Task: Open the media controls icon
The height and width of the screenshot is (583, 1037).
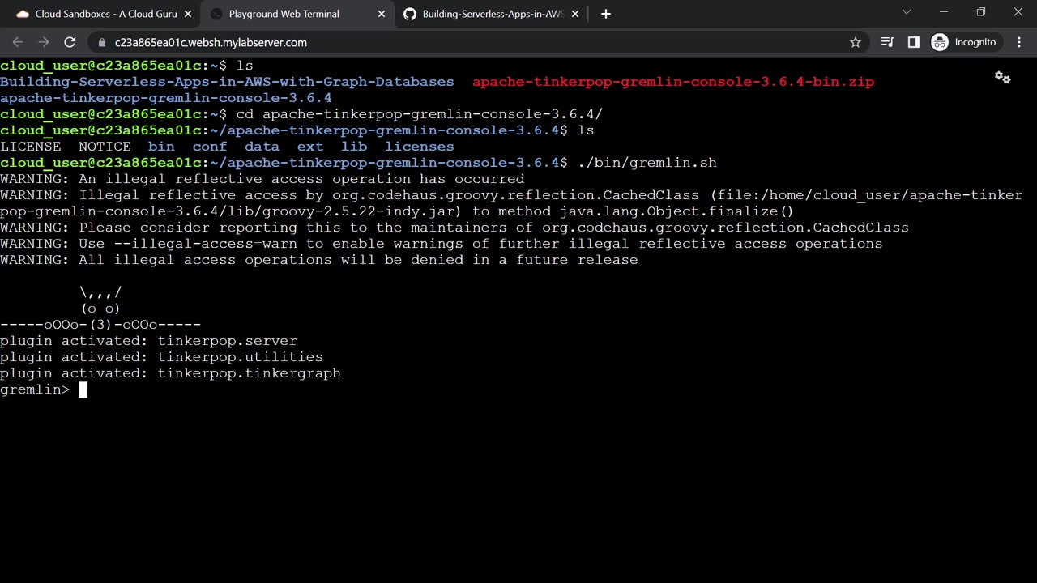Action: coord(887,42)
